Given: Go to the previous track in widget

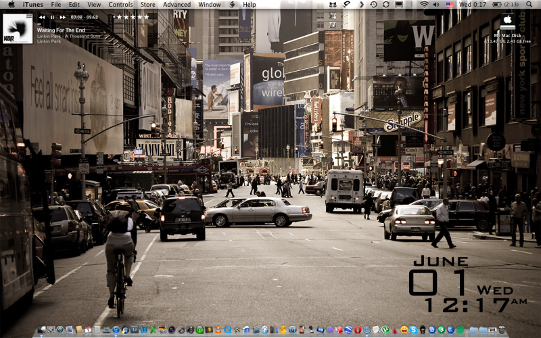Looking at the screenshot, I should pos(41,17).
